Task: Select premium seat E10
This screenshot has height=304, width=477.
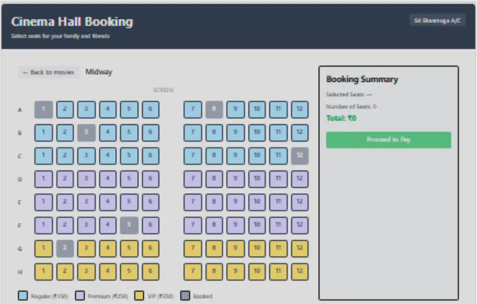Action: [x=257, y=202]
